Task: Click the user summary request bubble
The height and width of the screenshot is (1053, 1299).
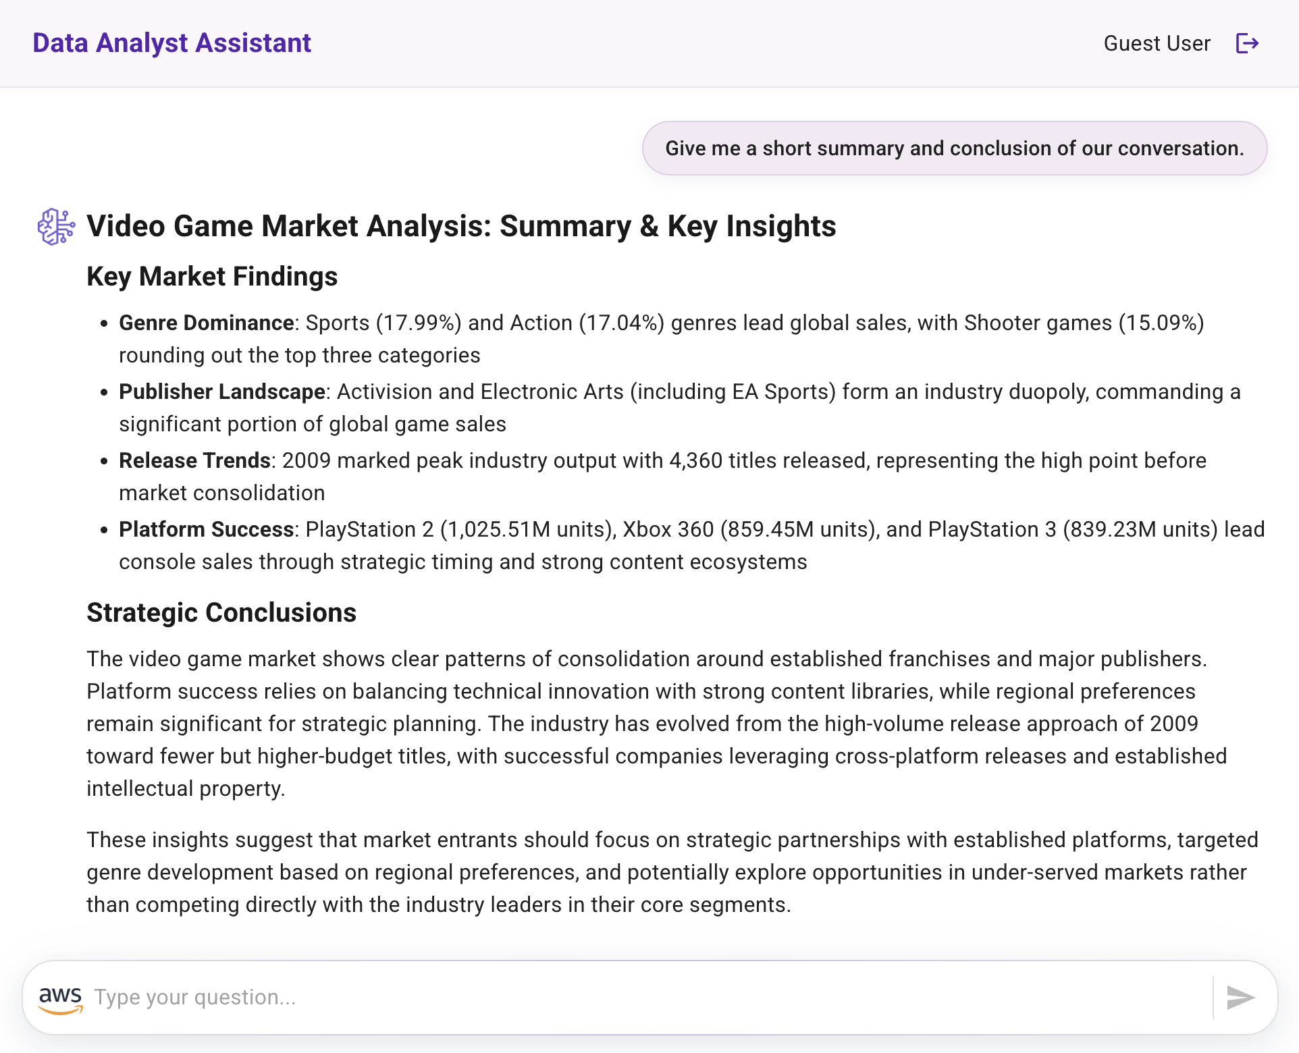Action: click(954, 148)
